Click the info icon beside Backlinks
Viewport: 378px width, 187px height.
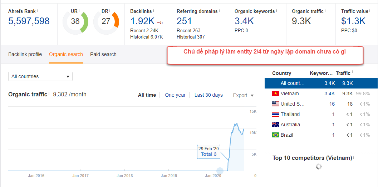click(153, 10)
